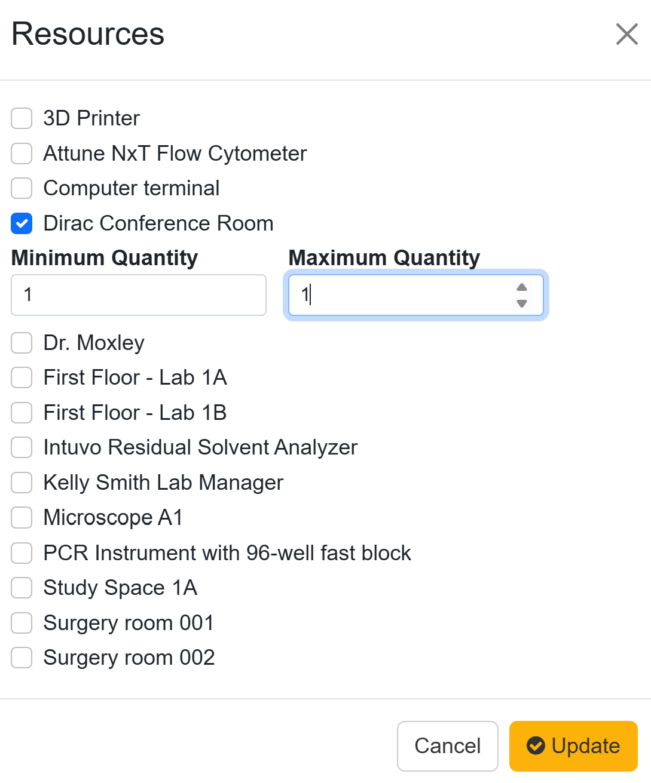The height and width of the screenshot is (783, 651).
Task: Increase Maximum Quantity with the up arrow
Action: (522, 287)
